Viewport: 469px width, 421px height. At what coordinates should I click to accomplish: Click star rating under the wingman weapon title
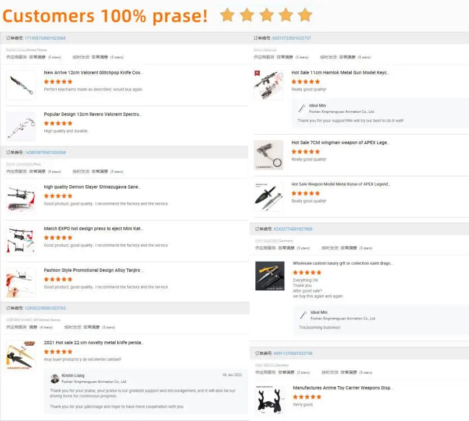(x=306, y=152)
